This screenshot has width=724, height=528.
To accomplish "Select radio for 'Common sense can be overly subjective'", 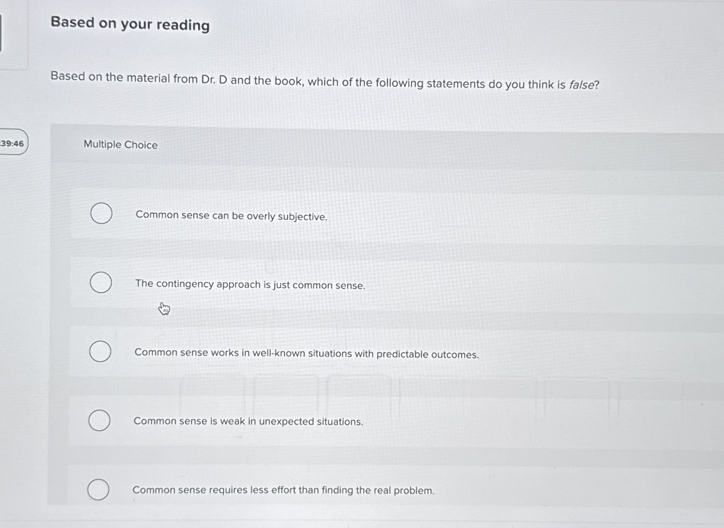I will 101,213.
